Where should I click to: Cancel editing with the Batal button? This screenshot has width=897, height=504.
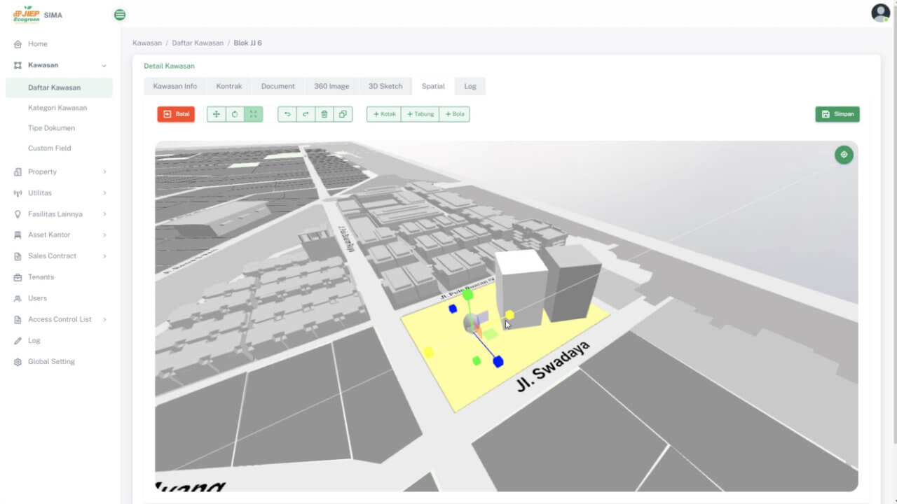pos(175,114)
